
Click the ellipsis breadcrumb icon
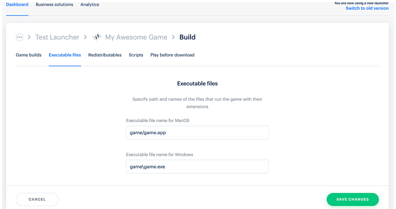tap(19, 37)
